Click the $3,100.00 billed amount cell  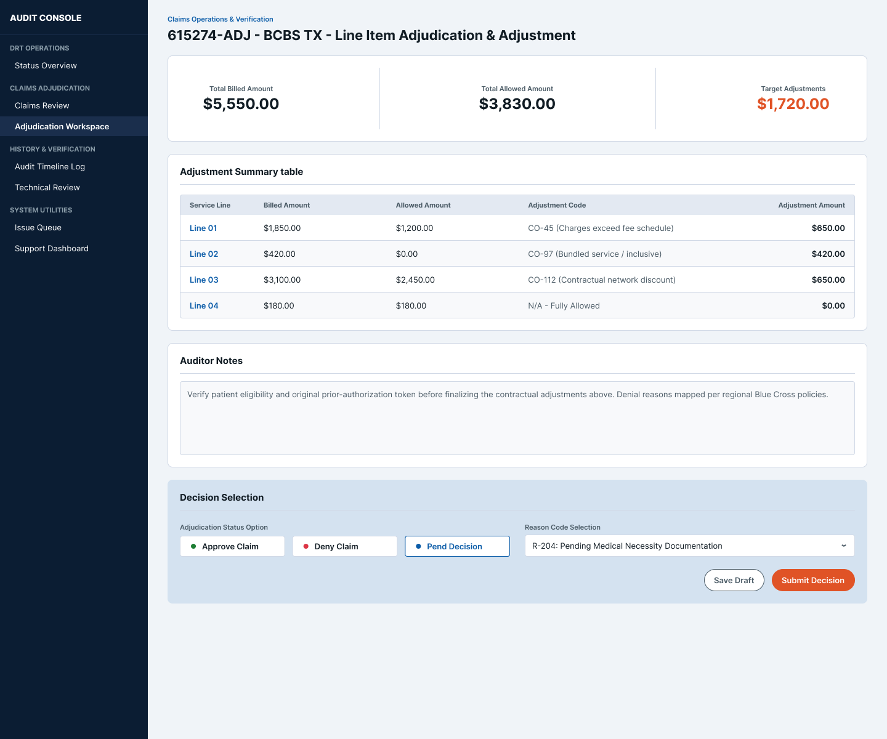click(282, 280)
